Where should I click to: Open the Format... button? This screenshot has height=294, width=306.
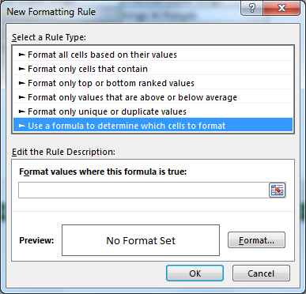click(x=256, y=240)
